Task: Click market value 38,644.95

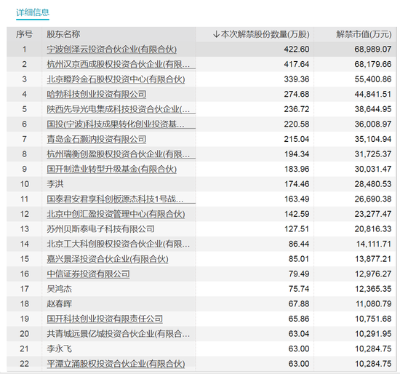Action: pyautogui.click(x=373, y=109)
